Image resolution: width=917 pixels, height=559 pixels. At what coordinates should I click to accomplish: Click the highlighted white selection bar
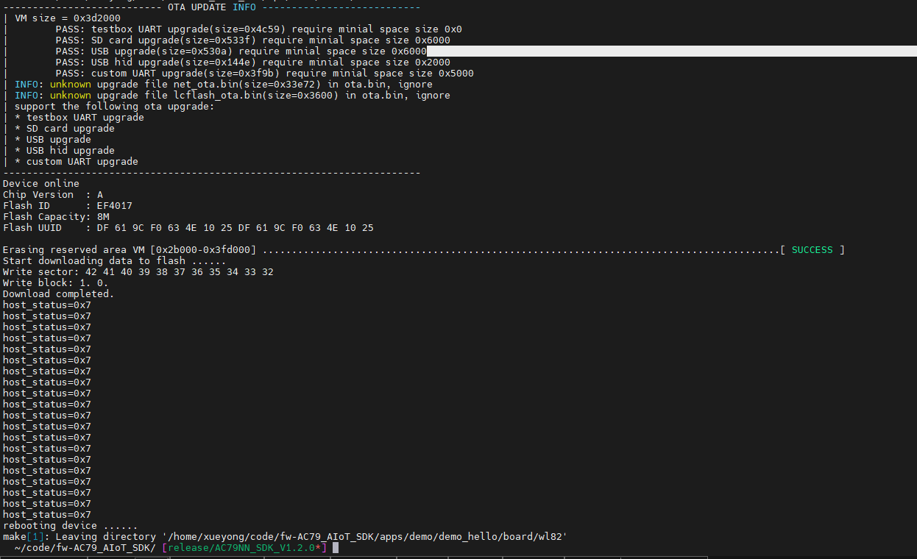(x=671, y=51)
